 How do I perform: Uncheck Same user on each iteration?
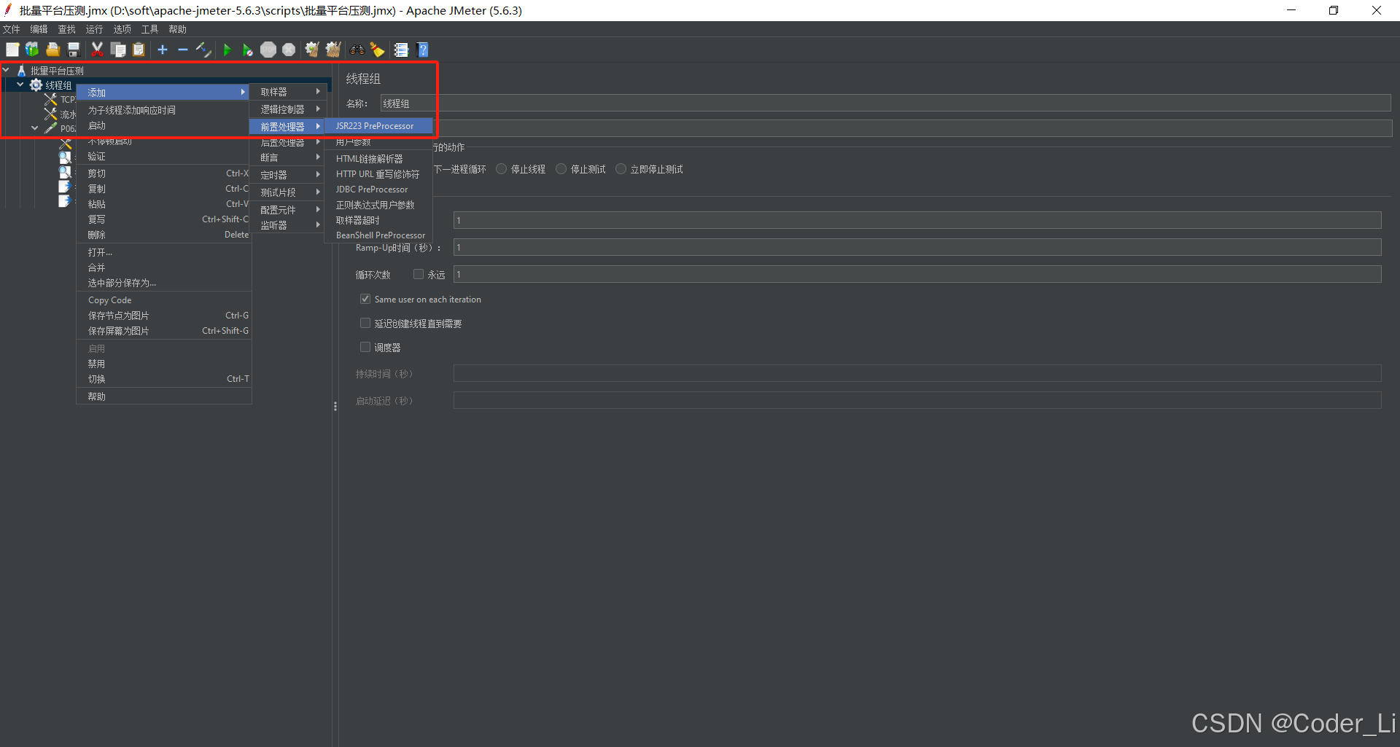point(365,299)
